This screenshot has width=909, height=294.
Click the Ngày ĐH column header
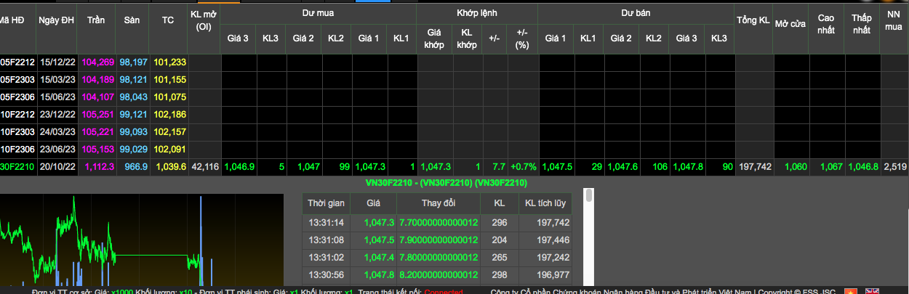click(56, 20)
